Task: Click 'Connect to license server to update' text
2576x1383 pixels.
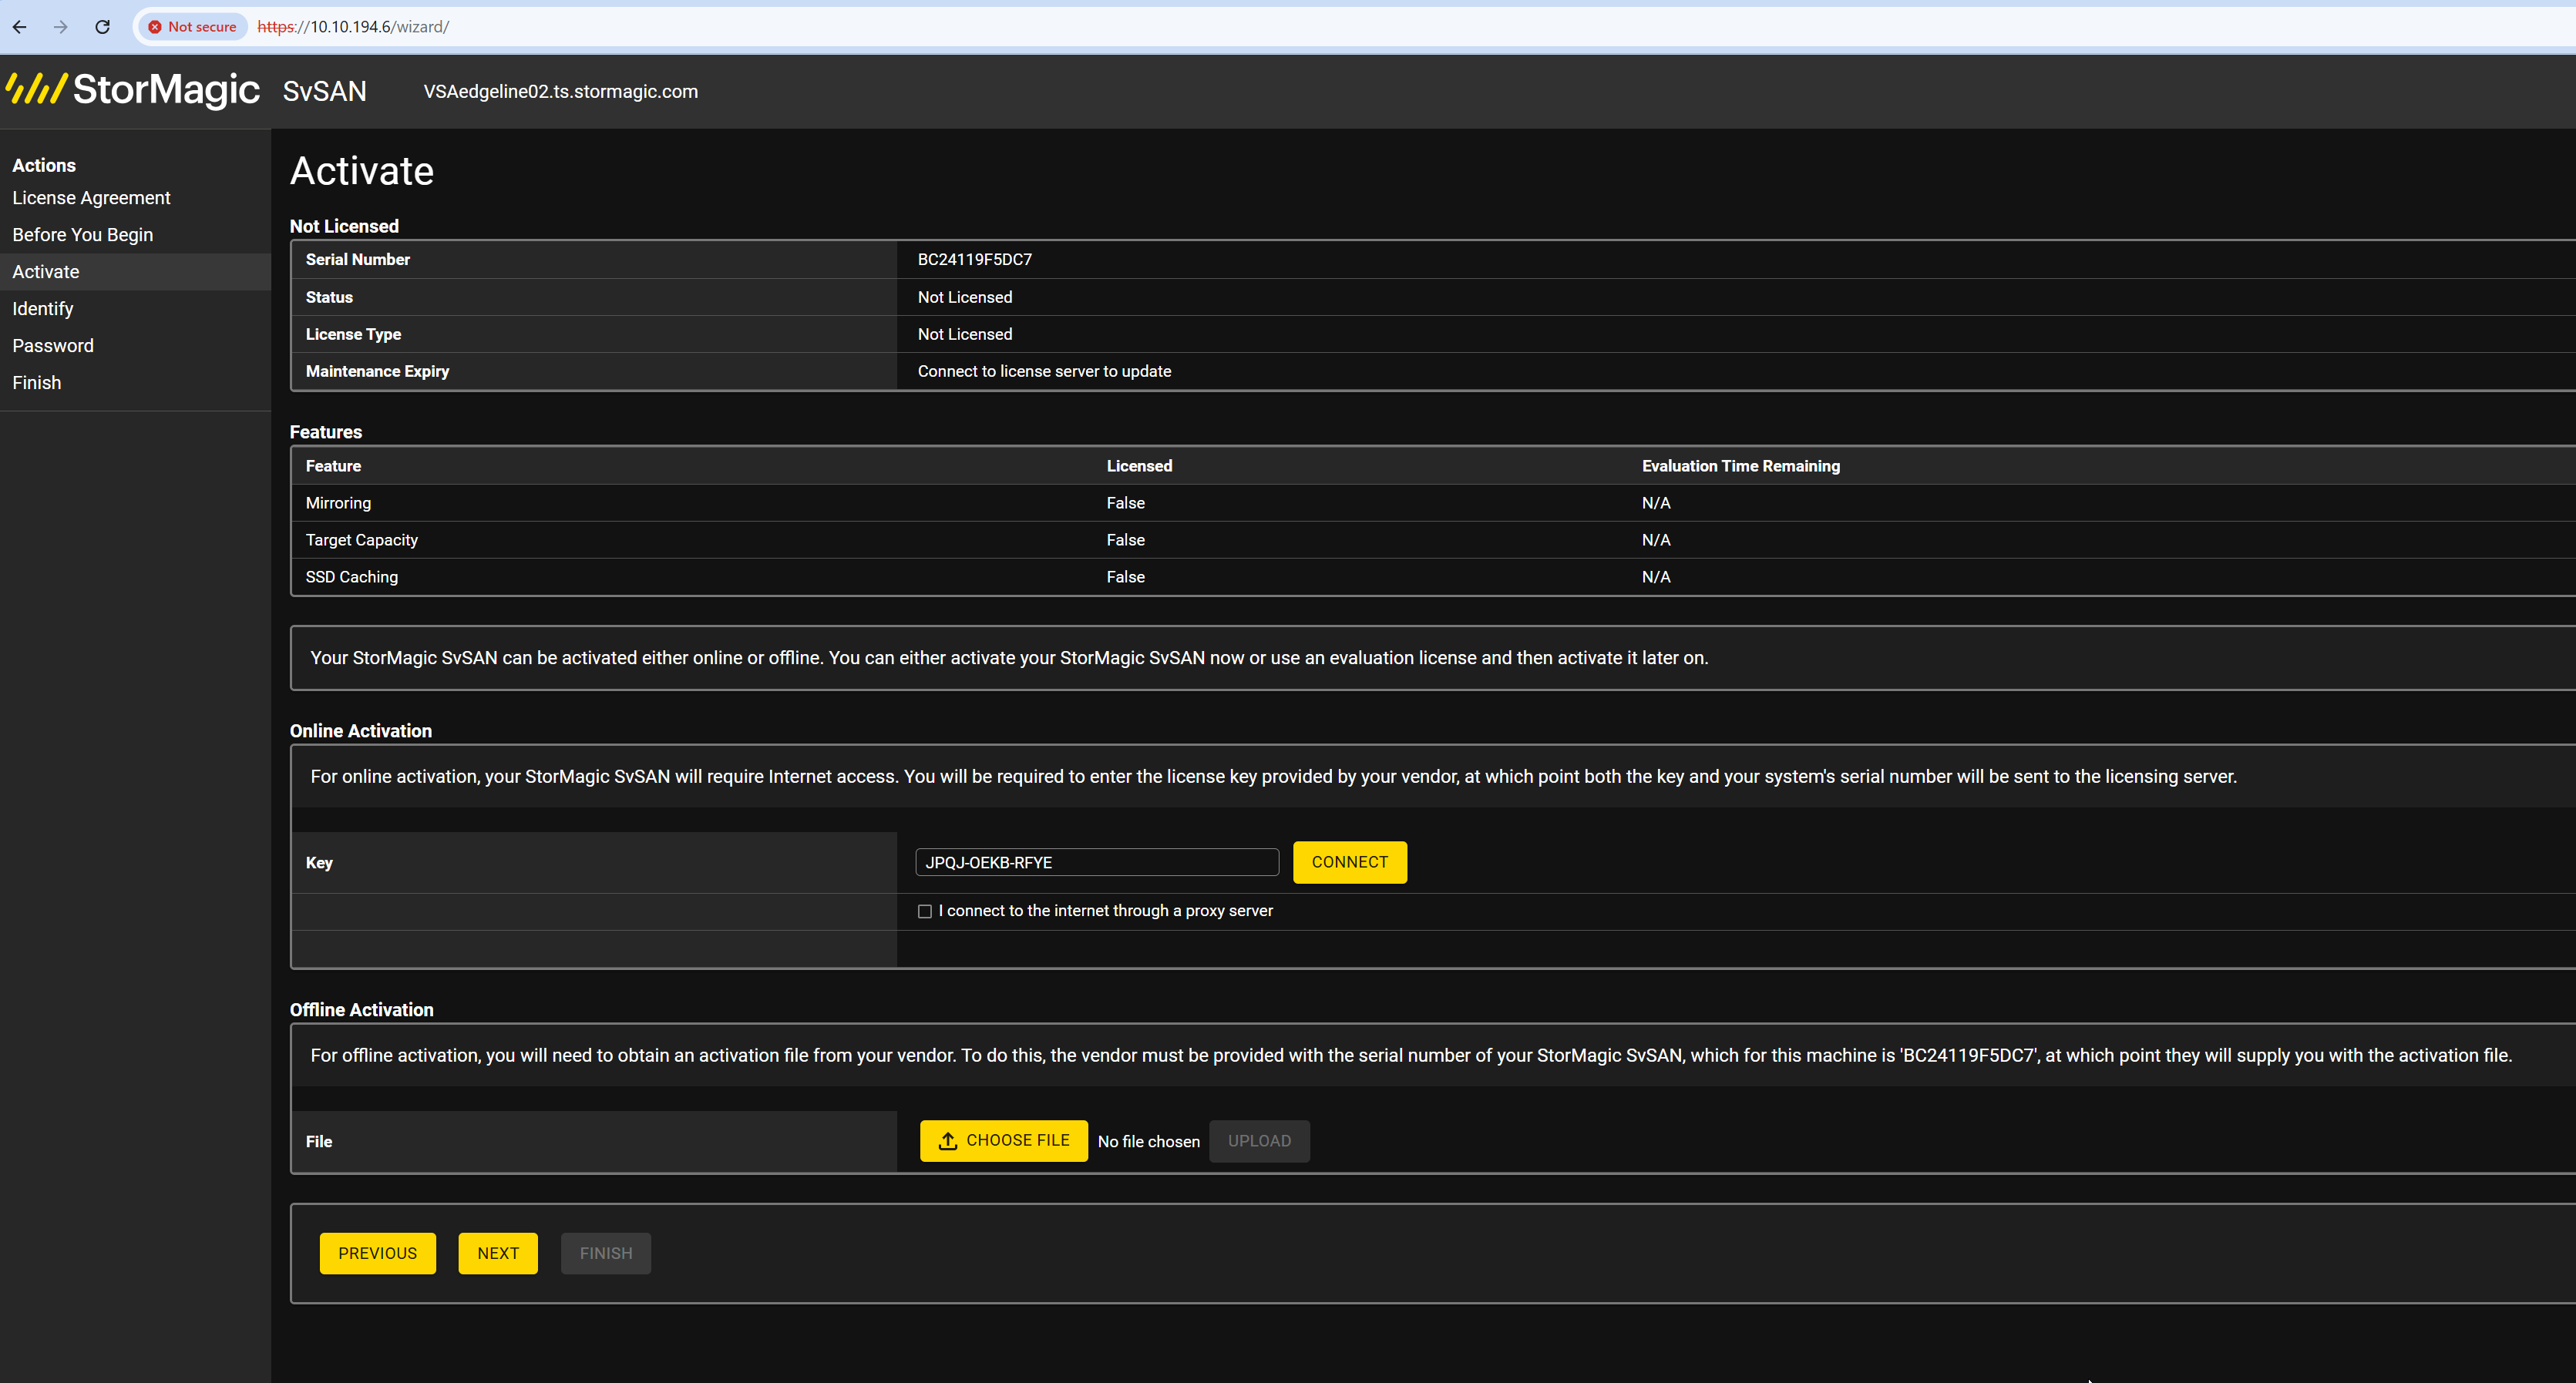Action: (1044, 371)
